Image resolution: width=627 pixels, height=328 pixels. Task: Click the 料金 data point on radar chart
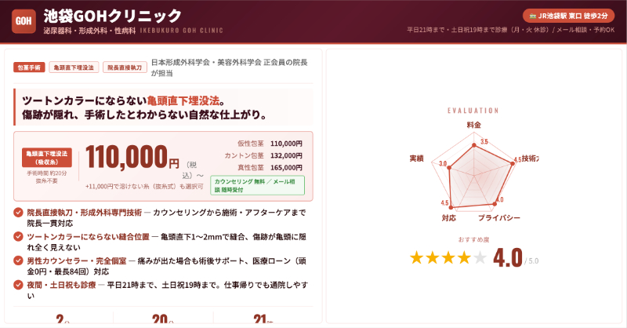click(473, 145)
